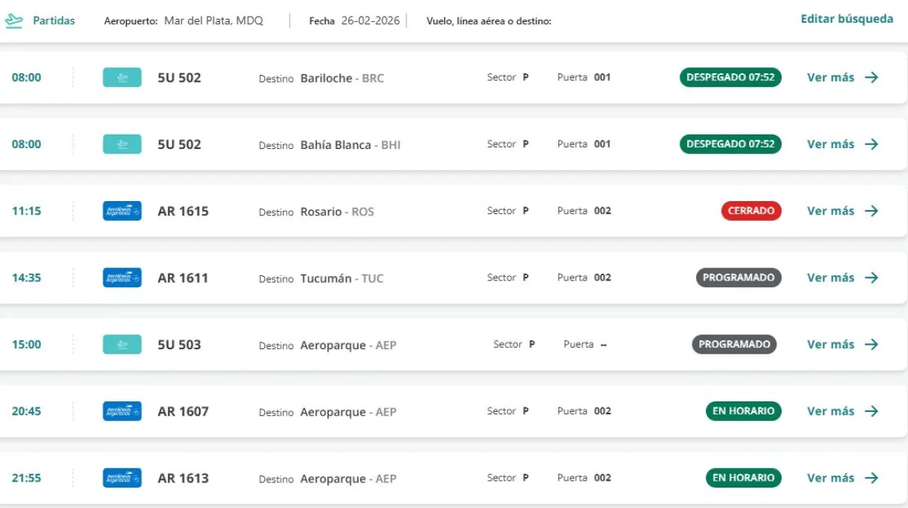The image size is (908, 508).
Task: Click the Partidas departures plane icon
Action: coord(14,21)
